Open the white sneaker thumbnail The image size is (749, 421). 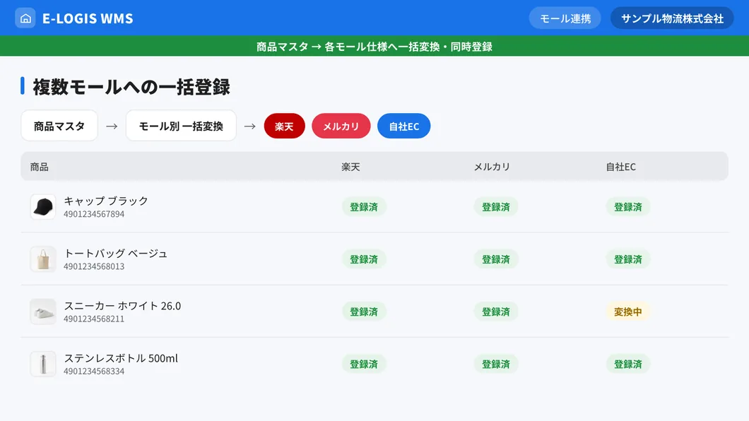tap(43, 312)
